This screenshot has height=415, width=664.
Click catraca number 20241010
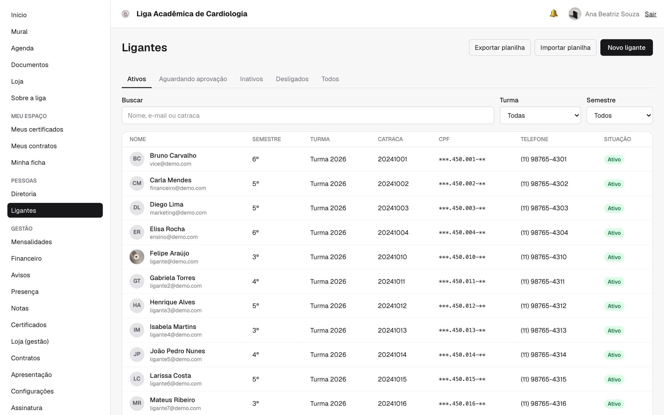click(x=392, y=257)
